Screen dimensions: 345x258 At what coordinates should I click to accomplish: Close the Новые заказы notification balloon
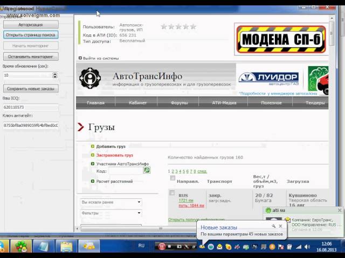[x=280, y=226]
